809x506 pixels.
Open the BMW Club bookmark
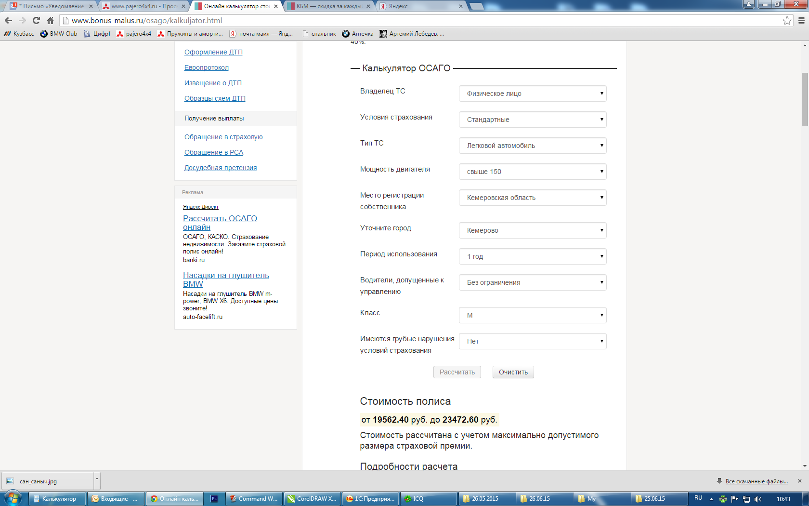click(x=59, y=34)
